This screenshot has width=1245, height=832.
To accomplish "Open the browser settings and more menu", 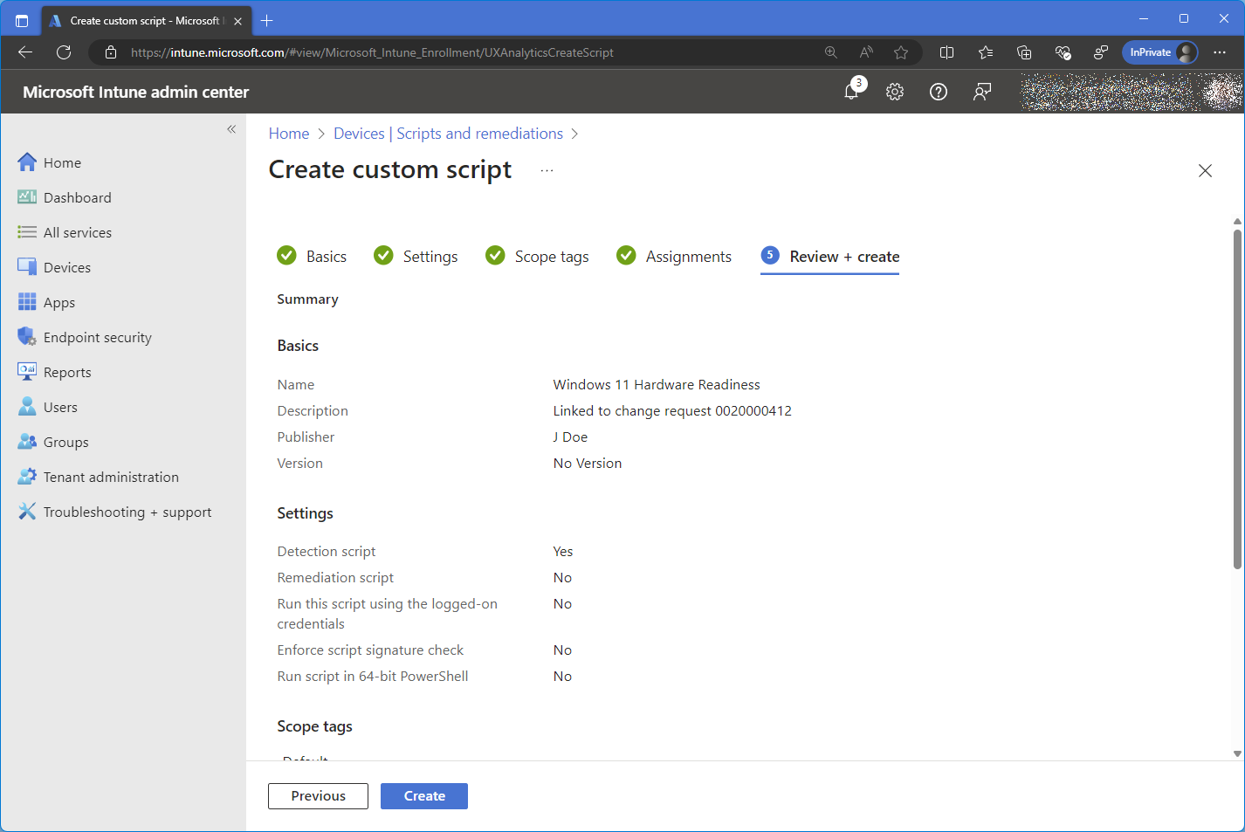I will [1220, 52].
